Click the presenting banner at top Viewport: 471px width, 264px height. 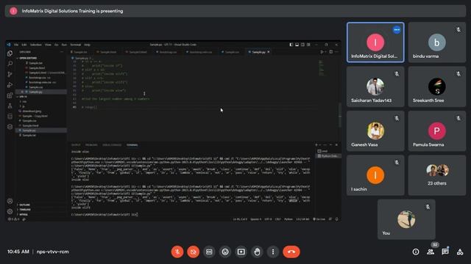[x=235, y=11]
